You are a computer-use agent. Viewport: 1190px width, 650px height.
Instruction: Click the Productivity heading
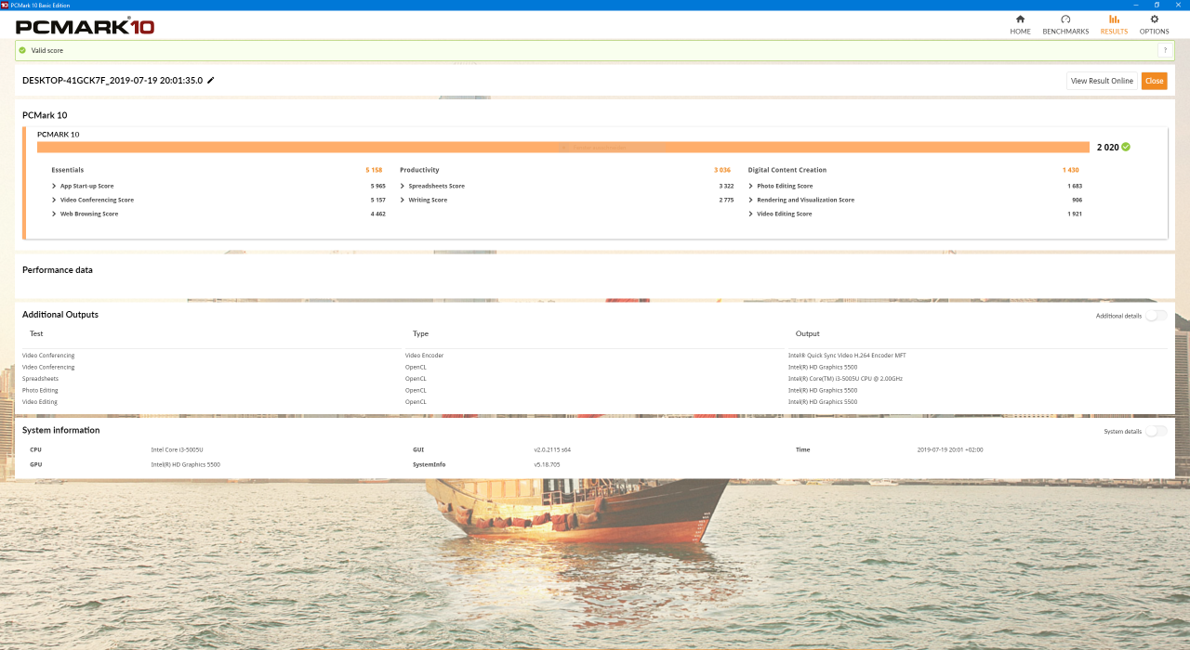pos(419,170)
